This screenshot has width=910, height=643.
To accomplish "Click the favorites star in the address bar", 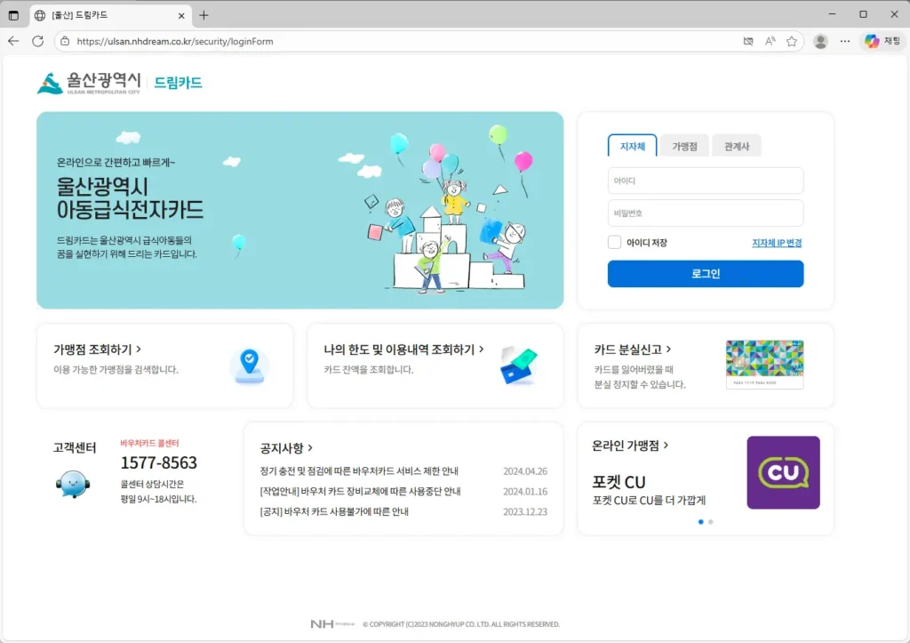I will click(792, 41).
